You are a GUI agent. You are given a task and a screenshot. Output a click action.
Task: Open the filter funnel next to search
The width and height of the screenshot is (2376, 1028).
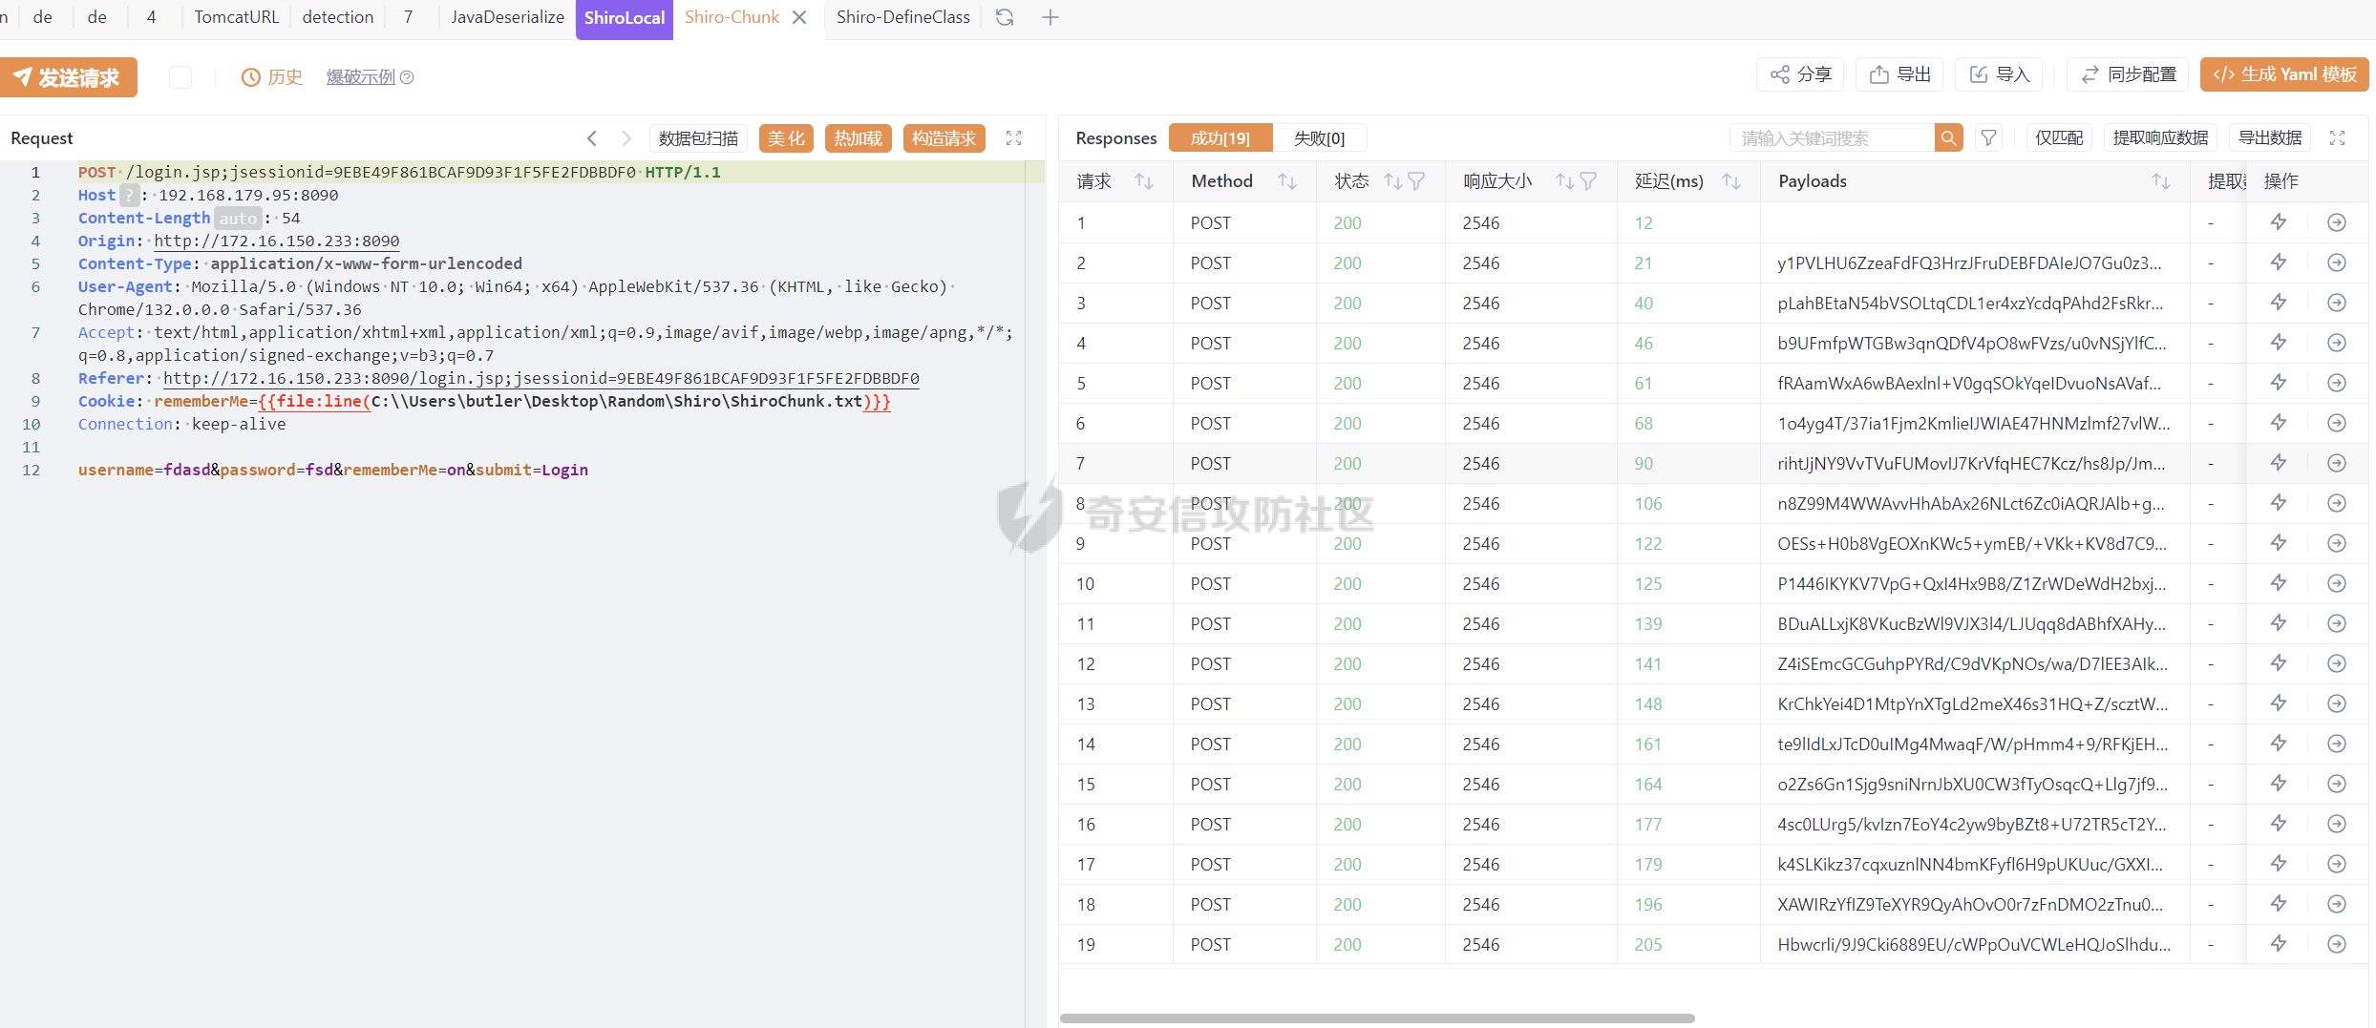[x=1988, y=138]
